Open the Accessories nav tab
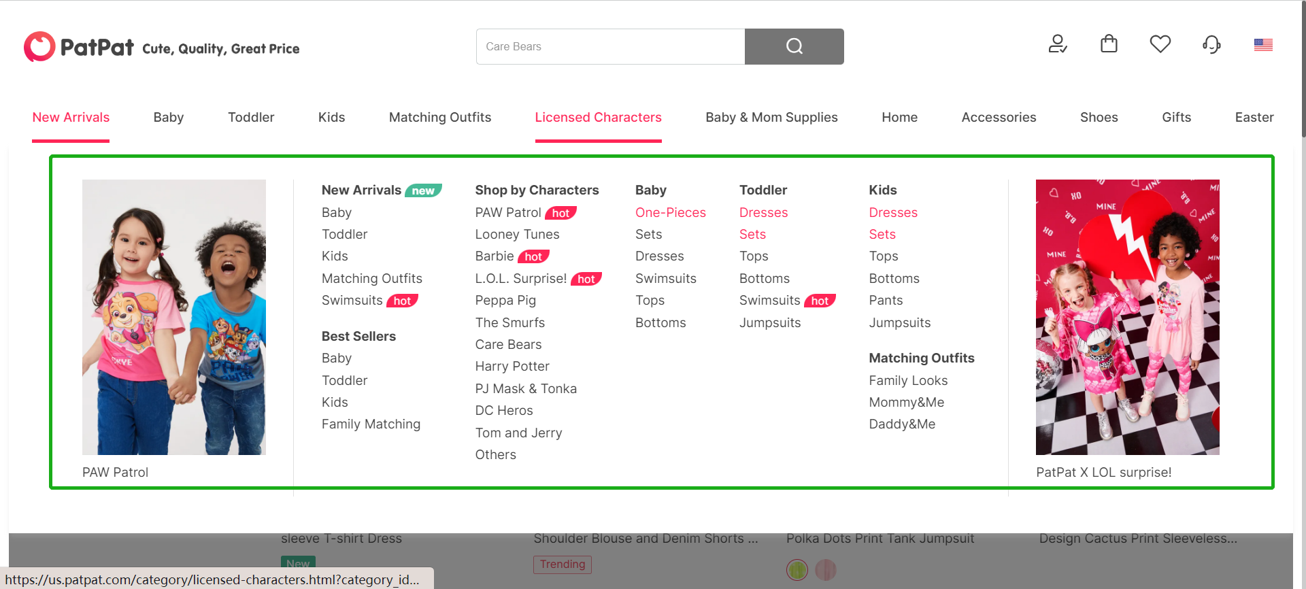This screenshot has height=589, width=1306. point(999,117)
